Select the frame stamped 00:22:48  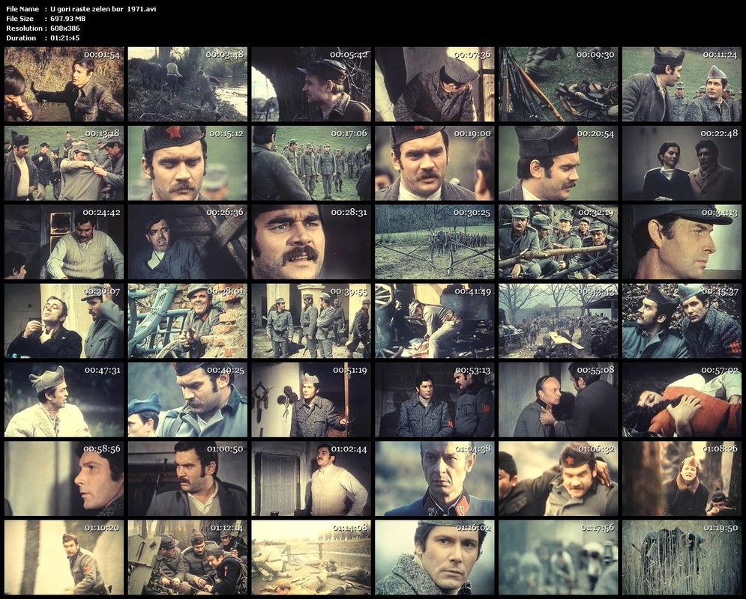(682, 163)
